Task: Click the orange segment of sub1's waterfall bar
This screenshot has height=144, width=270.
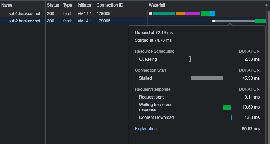Action: point(180,14)
